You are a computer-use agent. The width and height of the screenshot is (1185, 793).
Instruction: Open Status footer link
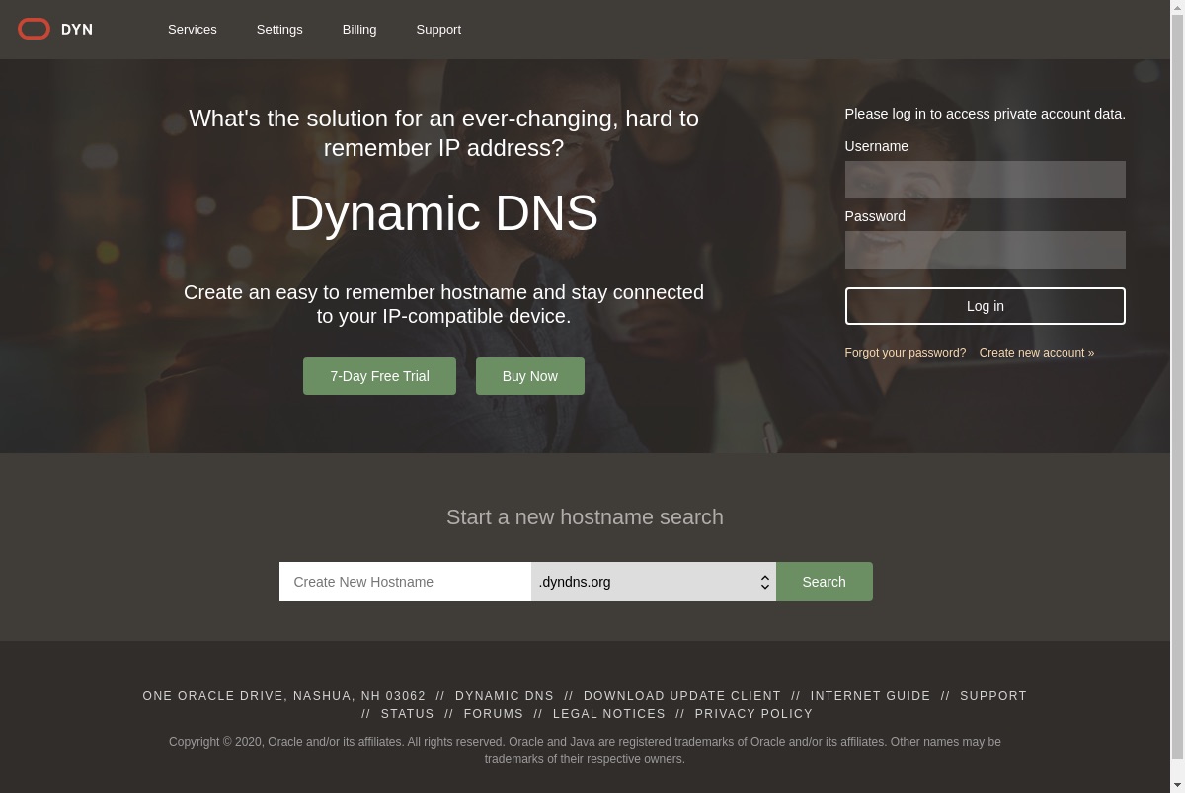408,714
